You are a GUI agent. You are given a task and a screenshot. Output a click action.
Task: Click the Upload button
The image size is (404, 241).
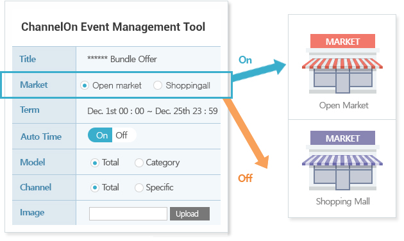(x=190, y=213)
